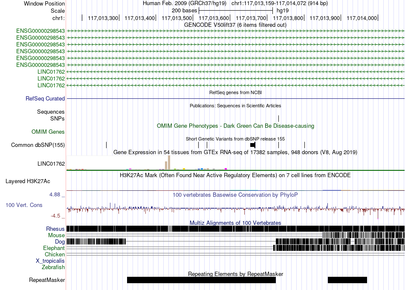Click the RefSeq Curated track label
Image resolution: width=405 pixels, height=290 pixels.
(45, 98)
